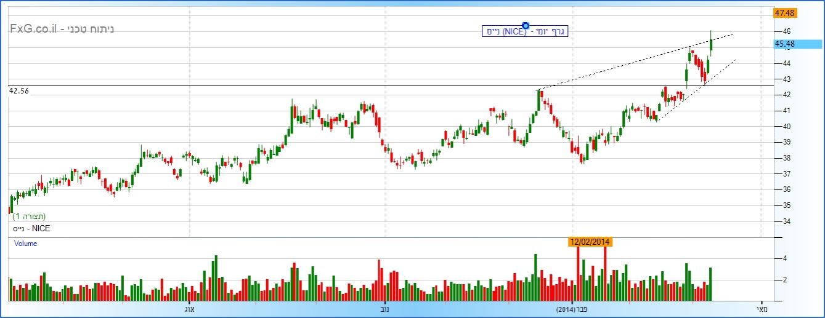Click the Volume panel label
This screenshot has width=825, height=318.
pos(25,244)
